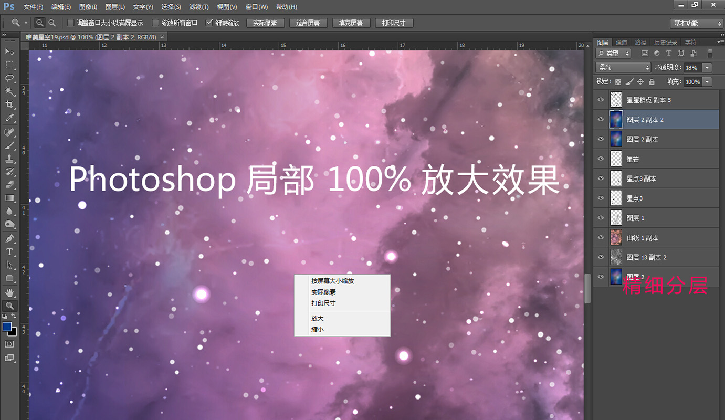This screenshot has width=725, height=420.
Task: Select the Sponge tool
Action: click(9, 225)
